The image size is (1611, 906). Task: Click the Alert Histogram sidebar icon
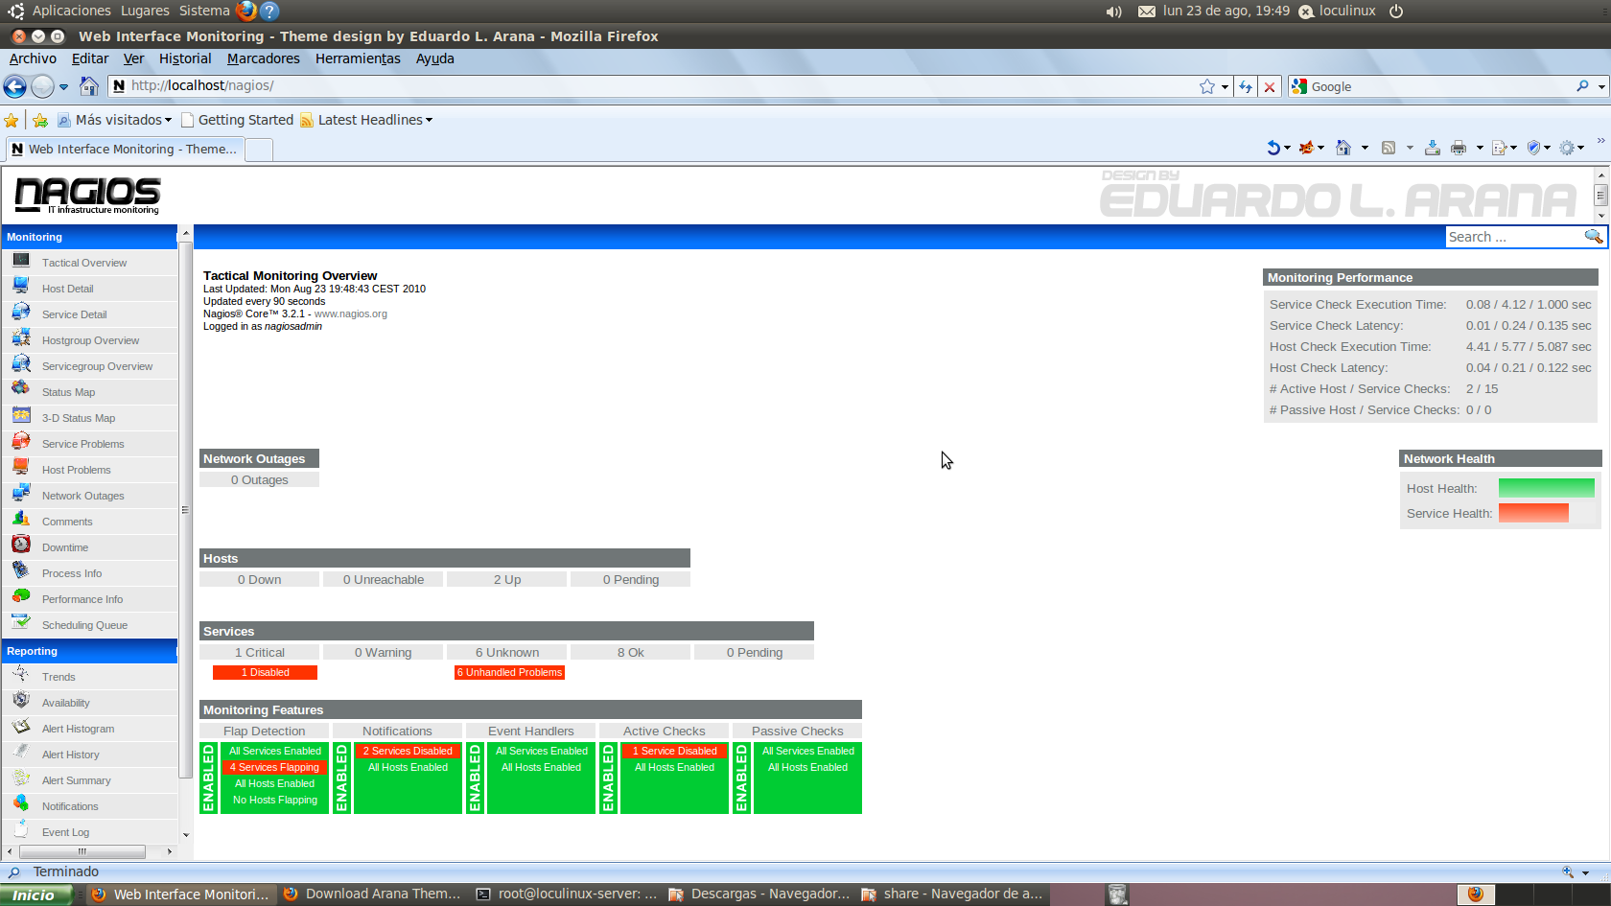[x=21, y=727]
